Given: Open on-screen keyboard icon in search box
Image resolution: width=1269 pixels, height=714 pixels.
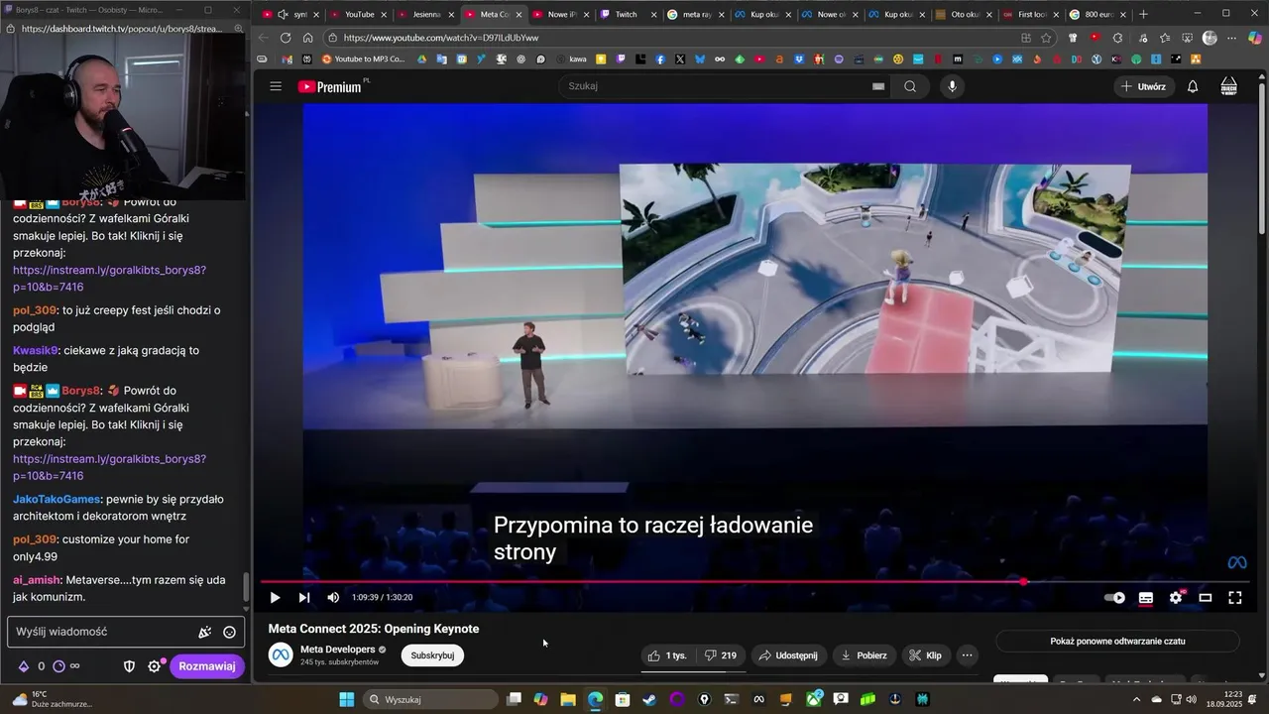Looking at the screenshot, I should click(877, 86).
